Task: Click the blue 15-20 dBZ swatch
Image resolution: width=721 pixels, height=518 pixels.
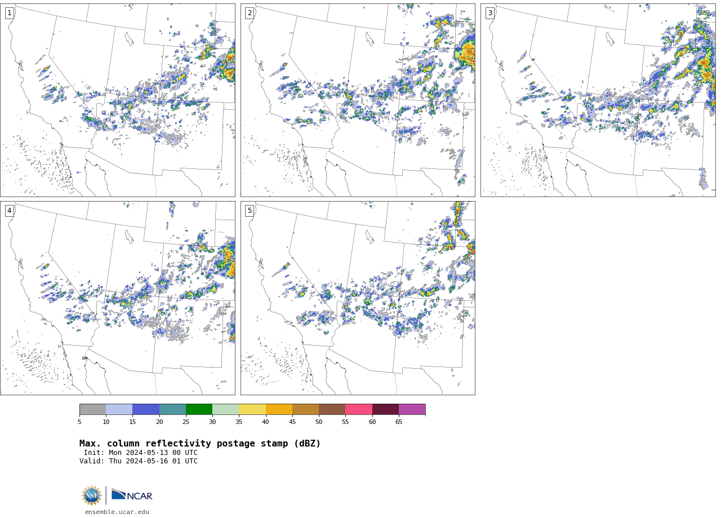Action: coord(146,409)
